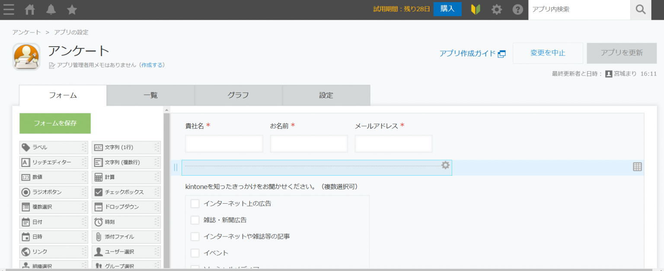Add a 数値 (Number) field from the palette
This screenshot has width=664, height=271.
point(53,177)
